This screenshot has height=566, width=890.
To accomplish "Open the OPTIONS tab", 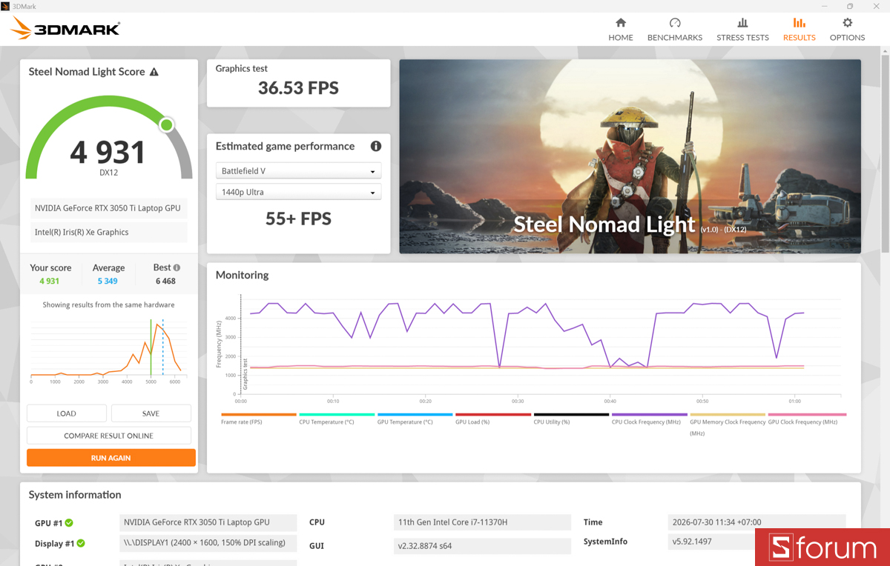I will pos(847,30).
